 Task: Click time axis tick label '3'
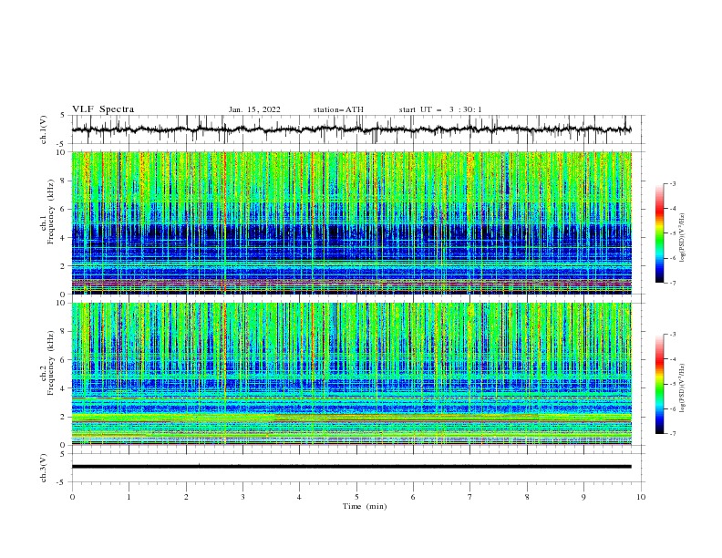pyautogui.click(x=242, y=497)
